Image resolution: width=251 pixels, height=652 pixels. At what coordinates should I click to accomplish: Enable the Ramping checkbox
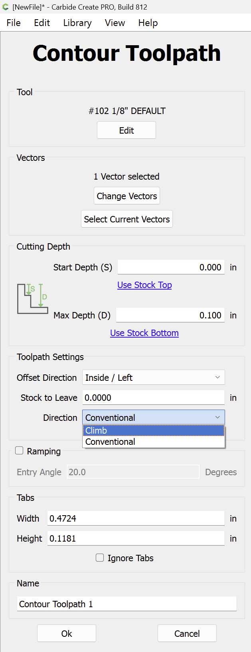pyautogui.click(x=19, y=451)
